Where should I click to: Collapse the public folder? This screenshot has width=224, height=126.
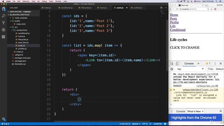pyautogui.click(x=17, y=21)
